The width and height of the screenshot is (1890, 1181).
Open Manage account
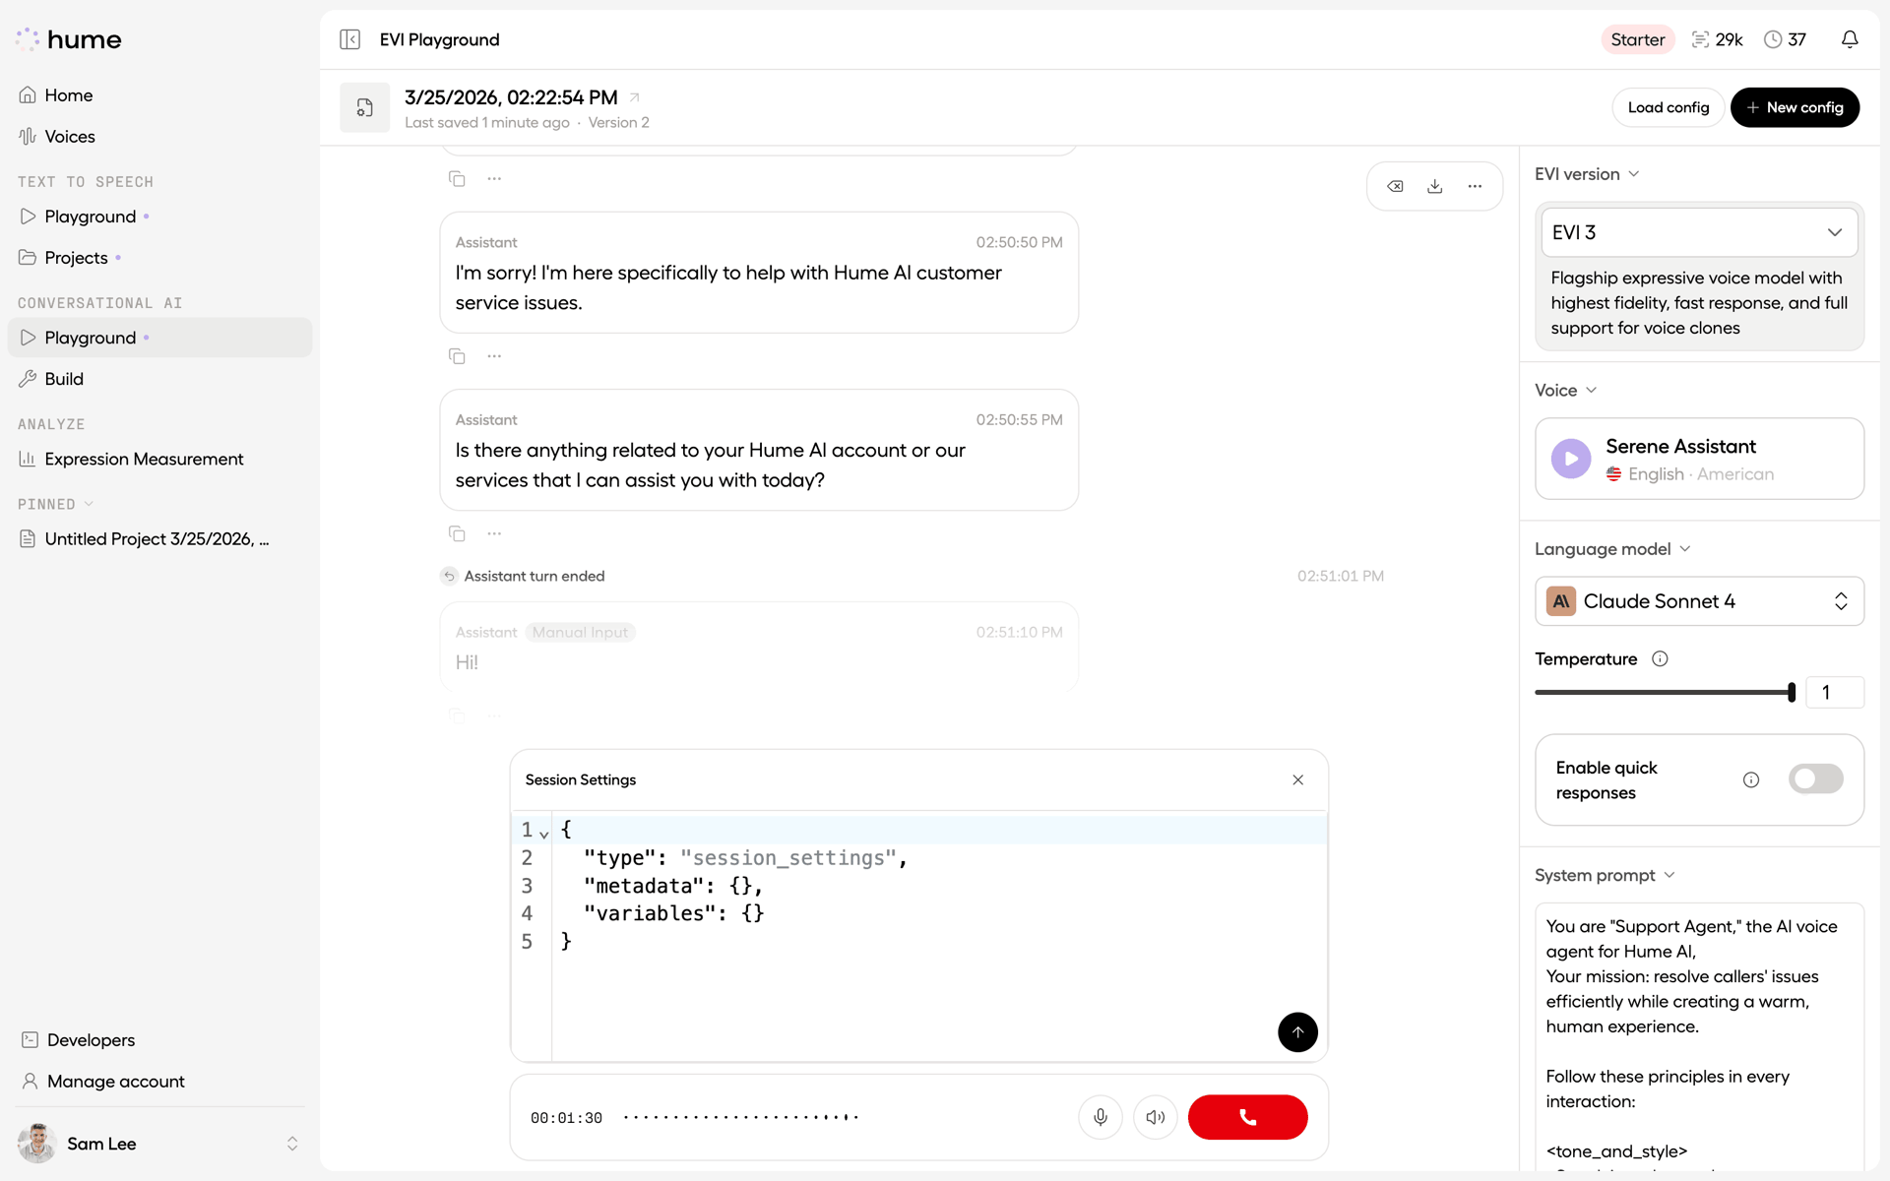(159, 1082)
